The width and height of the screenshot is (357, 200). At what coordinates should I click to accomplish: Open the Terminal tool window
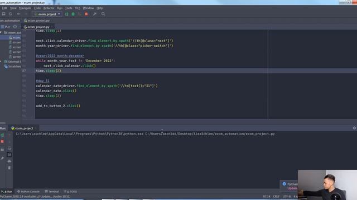52,192
